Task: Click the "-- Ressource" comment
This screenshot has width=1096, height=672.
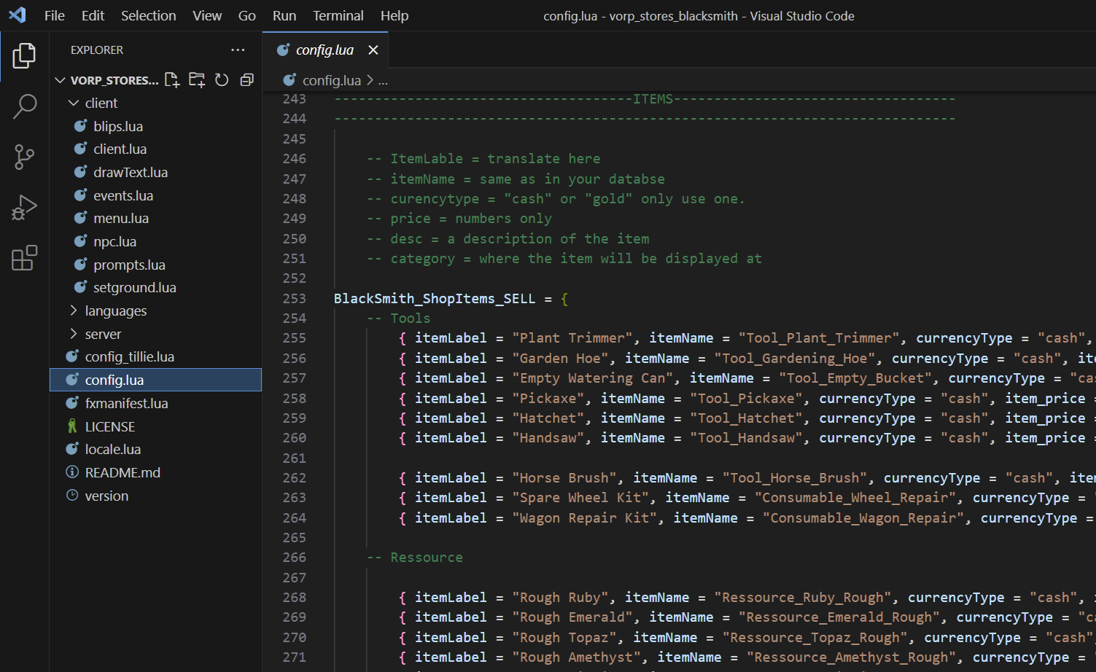Action: 415,557
